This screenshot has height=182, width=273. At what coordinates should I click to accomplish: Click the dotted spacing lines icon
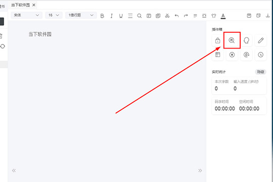point(204,16)
